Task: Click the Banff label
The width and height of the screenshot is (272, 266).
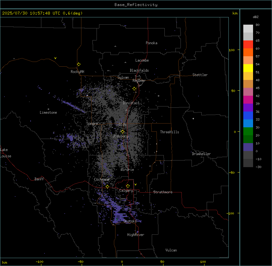Action: click(x=39, y=179)
